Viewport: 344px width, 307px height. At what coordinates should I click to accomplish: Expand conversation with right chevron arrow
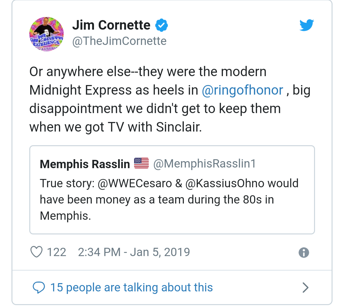coord(305,288)
